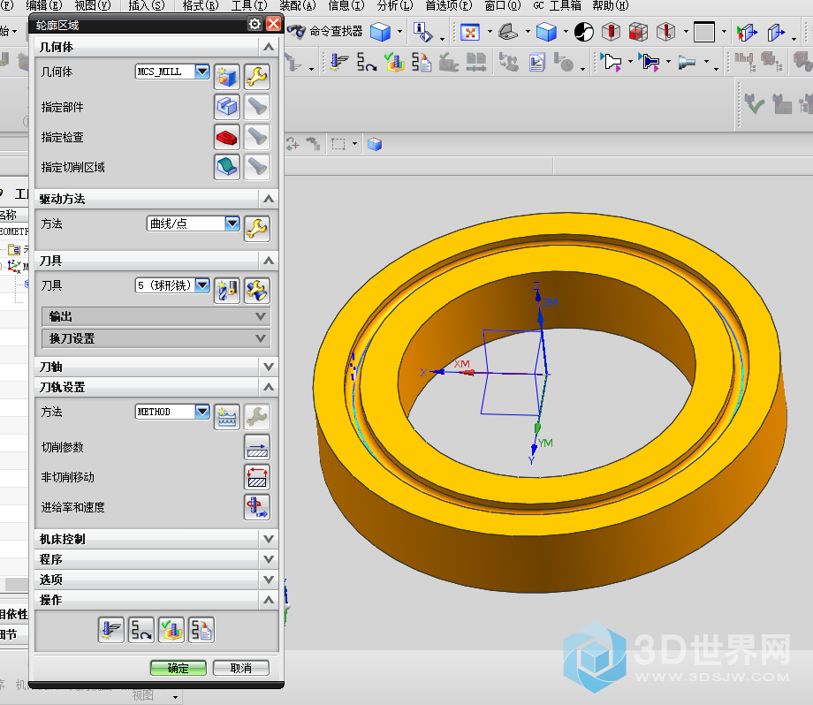Open drive method 曲线/点 dropdown
Image resolution: width=813 pixels, height=705 pixels.
(232, 224)
